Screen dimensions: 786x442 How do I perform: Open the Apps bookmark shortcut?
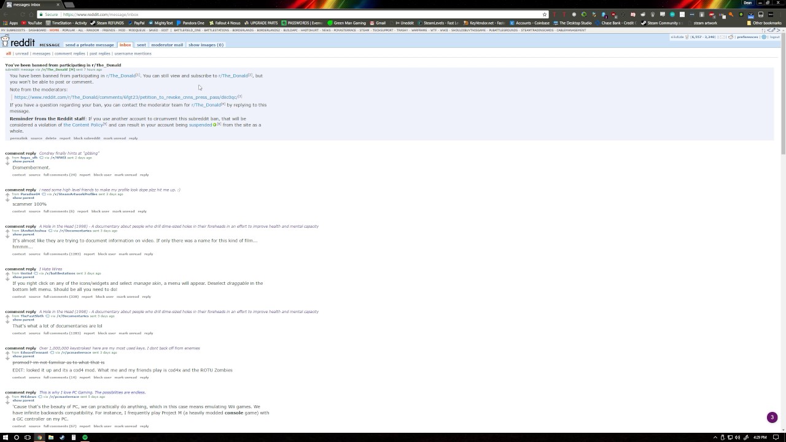[x=10, y=23]
